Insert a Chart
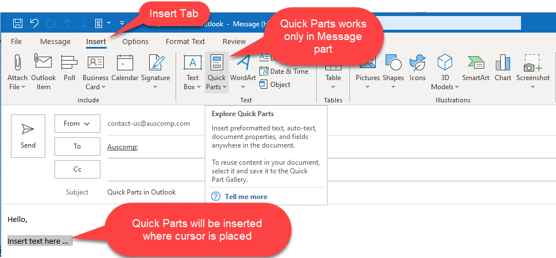556x258 pixels. point(503,68)
